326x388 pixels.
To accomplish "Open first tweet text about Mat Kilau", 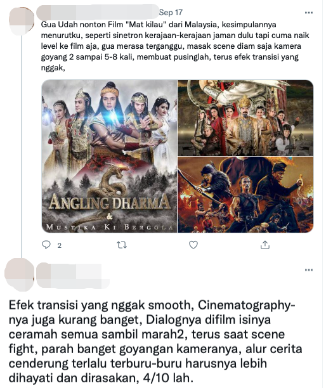I will tap(175, 46).
